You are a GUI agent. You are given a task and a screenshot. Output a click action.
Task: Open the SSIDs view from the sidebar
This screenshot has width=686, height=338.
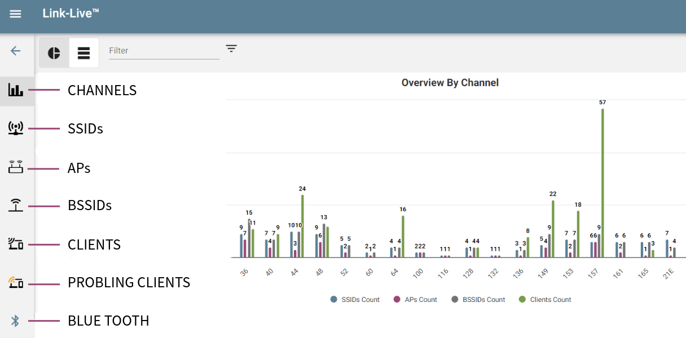(16, 128)
